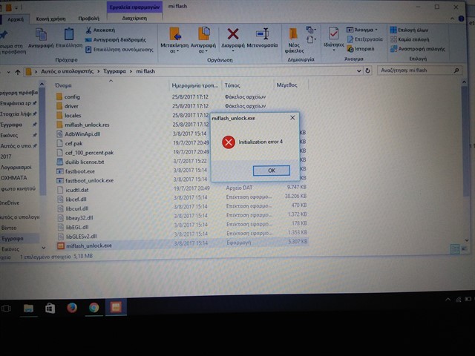The height and width of the screenshot is (356, 475).
Task: Click Έγγραφα in the address path
Action: pyautogui.click(x=114, y=71)
